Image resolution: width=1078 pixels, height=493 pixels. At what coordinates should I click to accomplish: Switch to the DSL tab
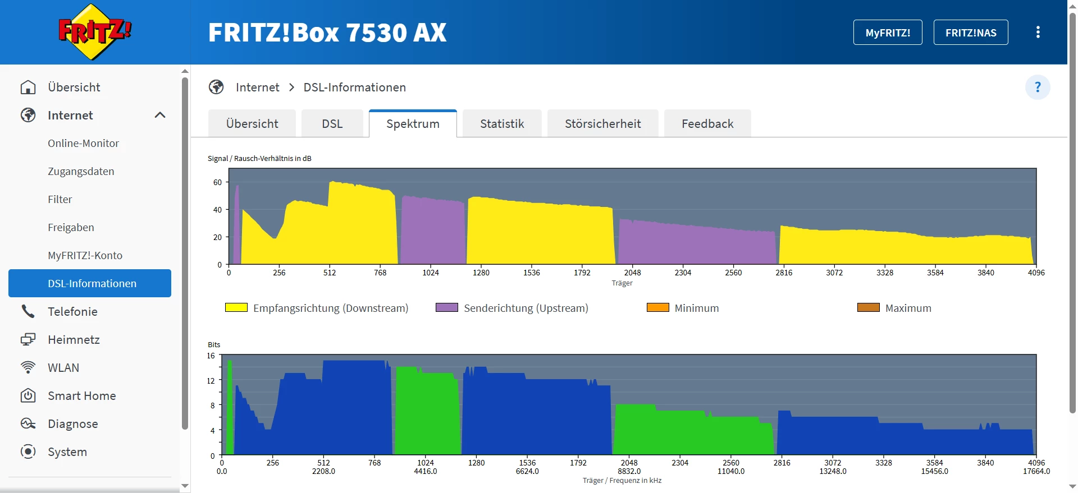(332, 123)
